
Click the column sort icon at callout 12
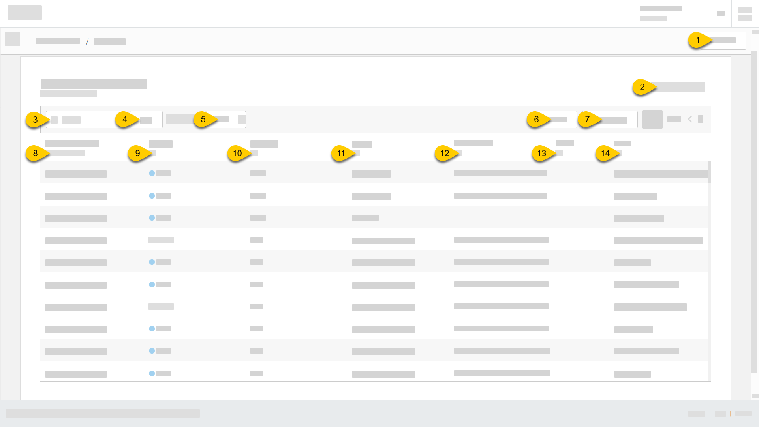coord(458,153)
